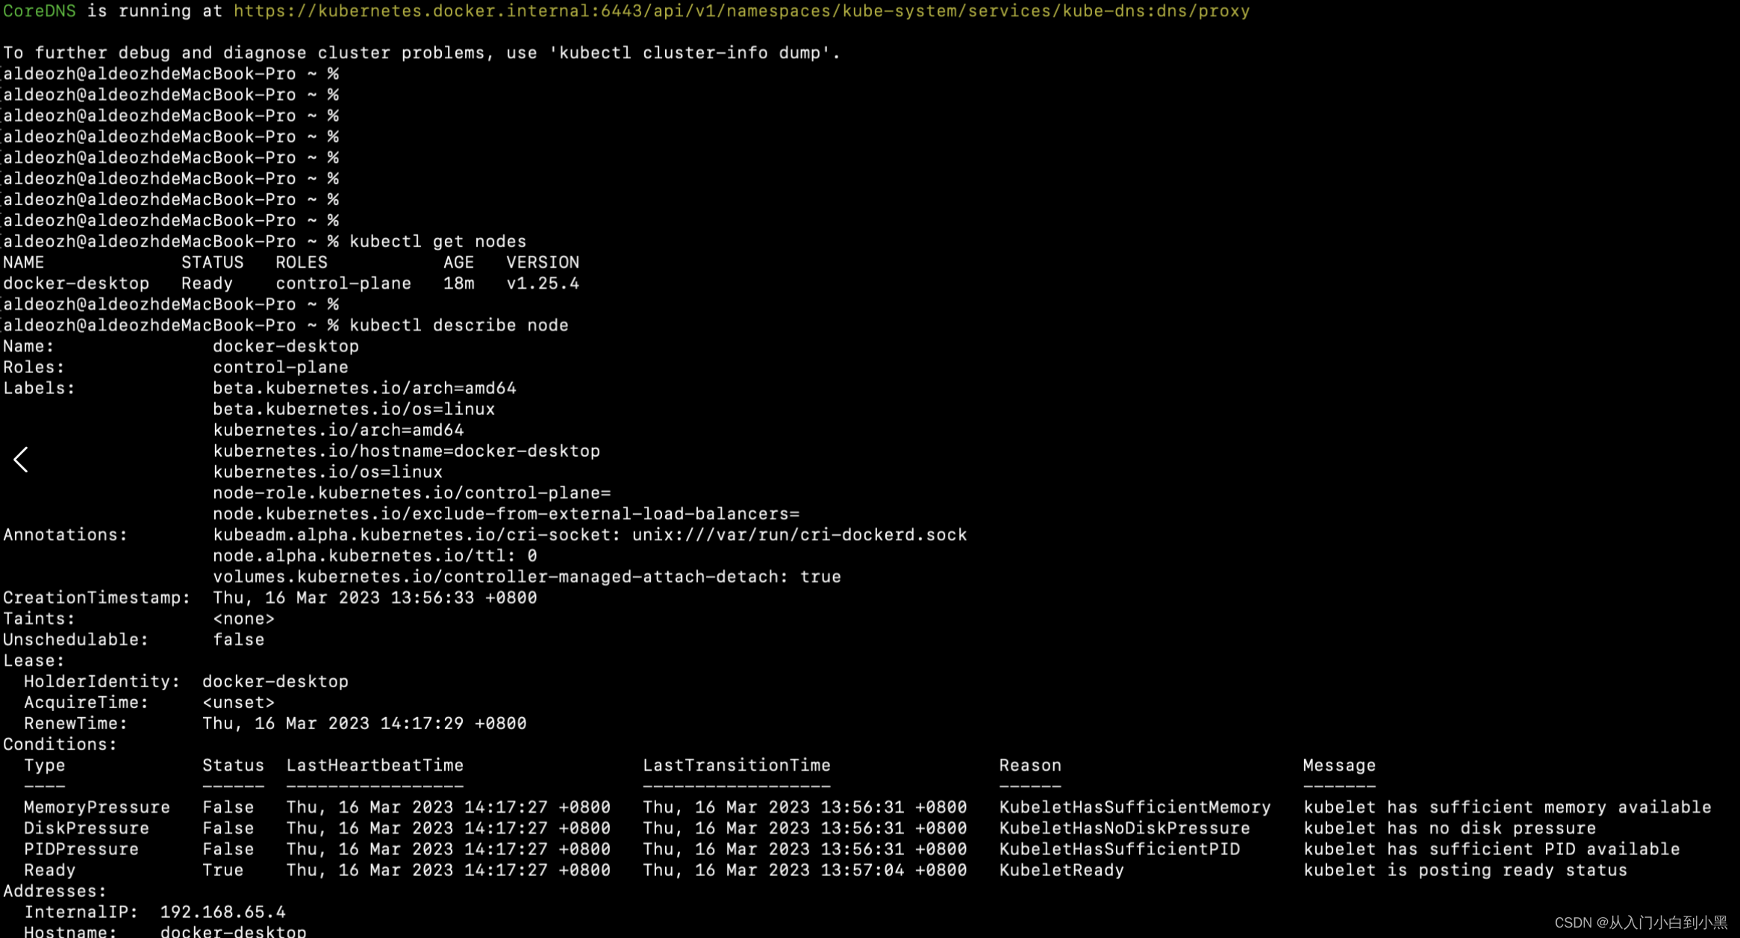Click the cri-socket annotation line
The image size is (1740, 938).
tap(590, 535)
